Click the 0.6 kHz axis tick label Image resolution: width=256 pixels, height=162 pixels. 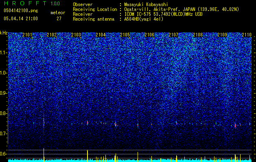point(3,154)
